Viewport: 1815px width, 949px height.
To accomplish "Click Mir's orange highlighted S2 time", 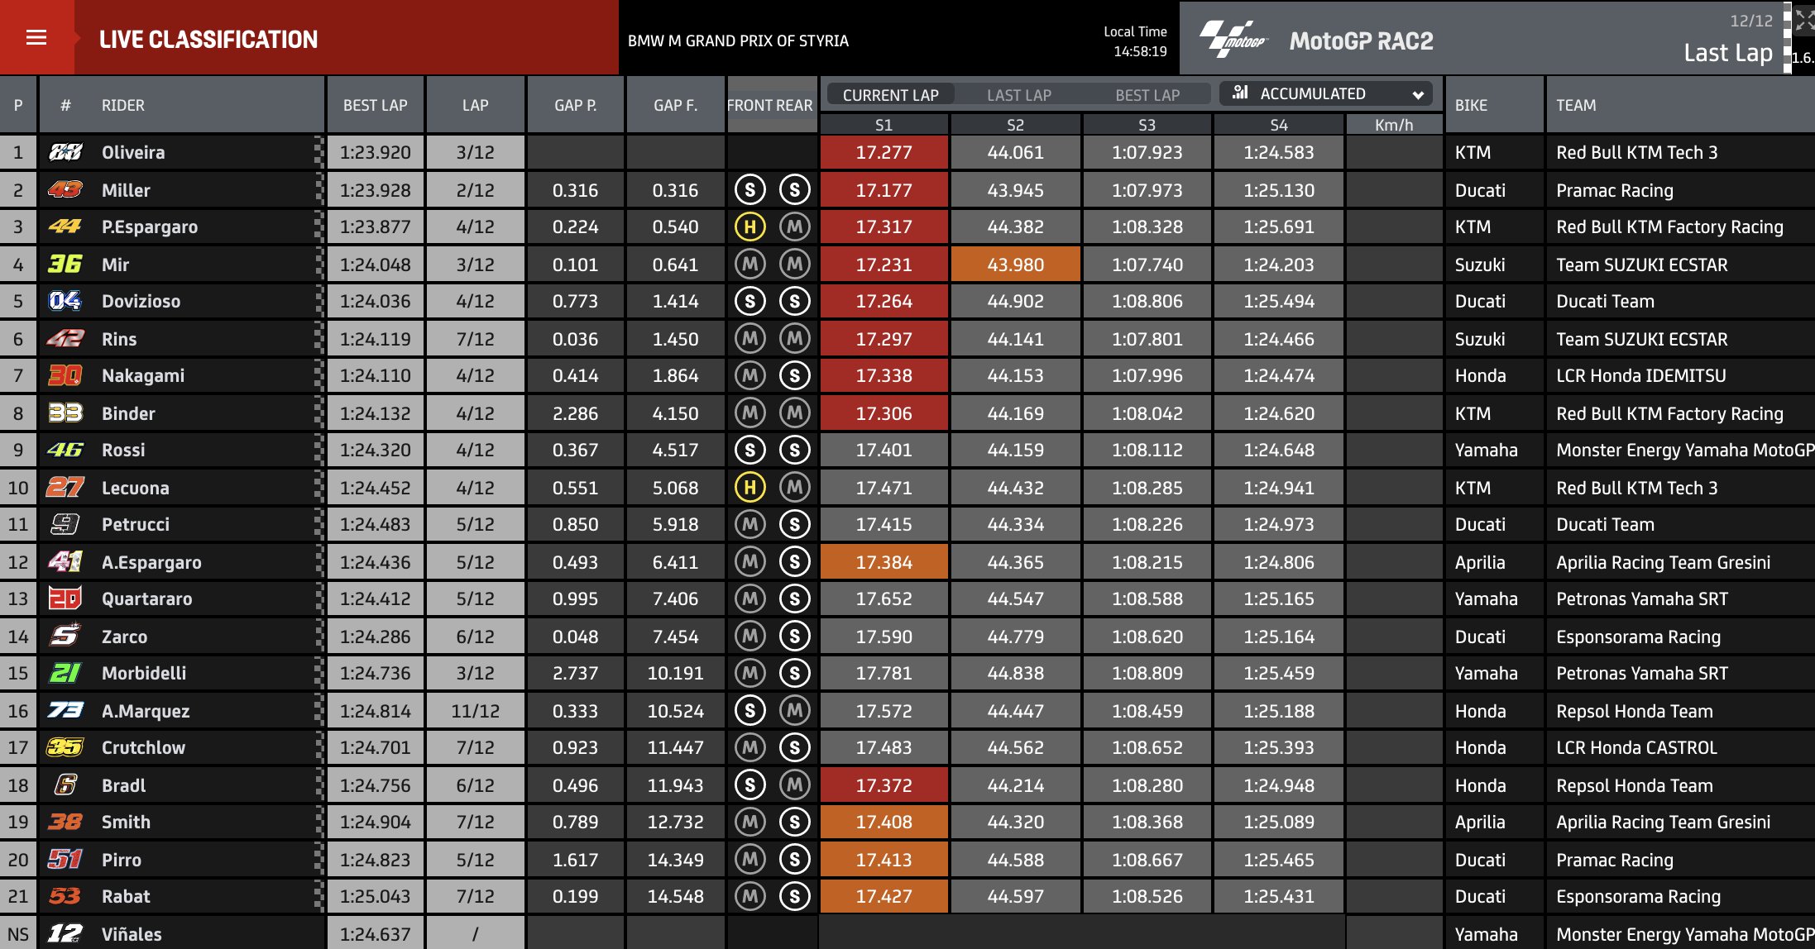I will pos(1015,265).
